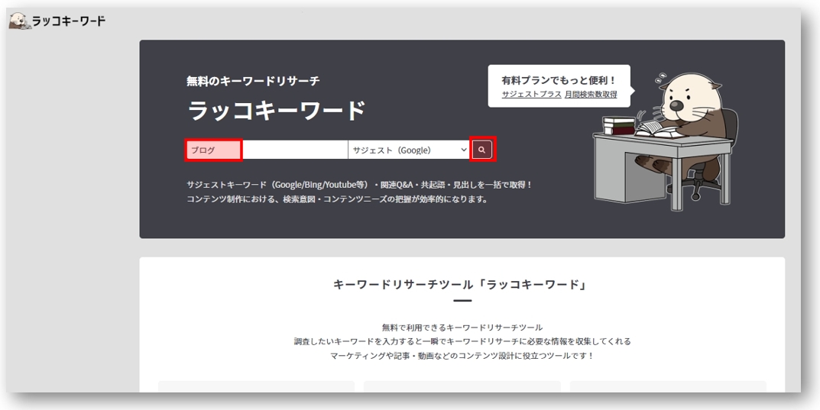The image size is (820, 410).
Task: Click the 無料のキーワードリサーチ subtitle
Action: 253,81
